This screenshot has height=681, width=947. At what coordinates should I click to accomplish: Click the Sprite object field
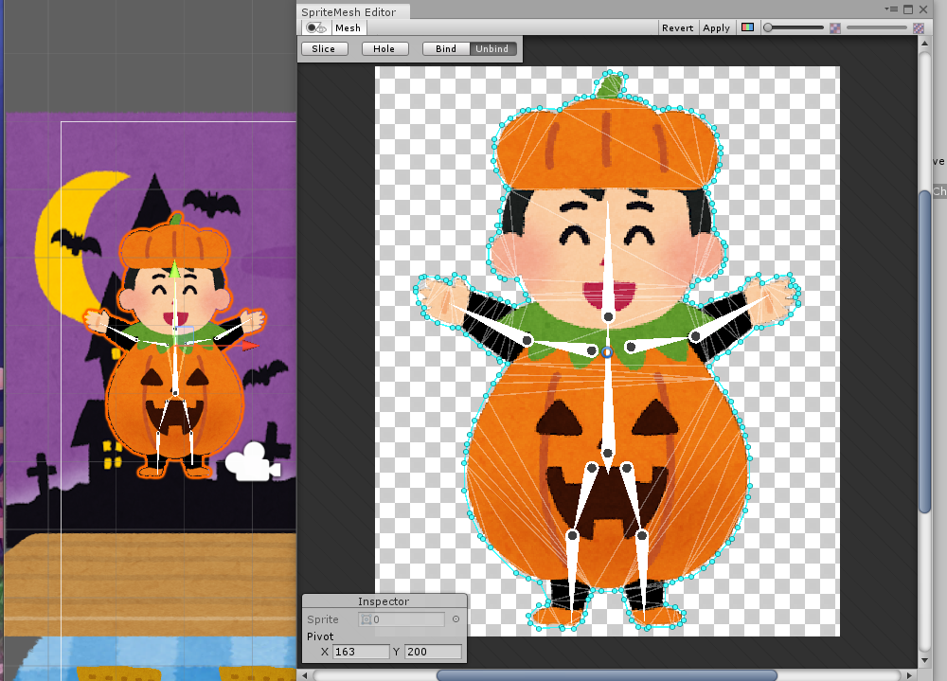402,619
